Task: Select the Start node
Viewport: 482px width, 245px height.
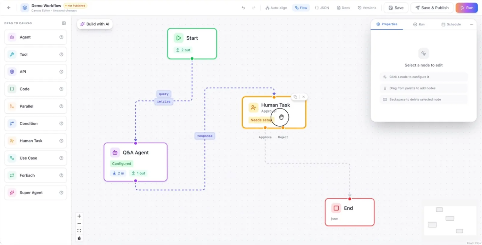Action: [x=192, y=44]
